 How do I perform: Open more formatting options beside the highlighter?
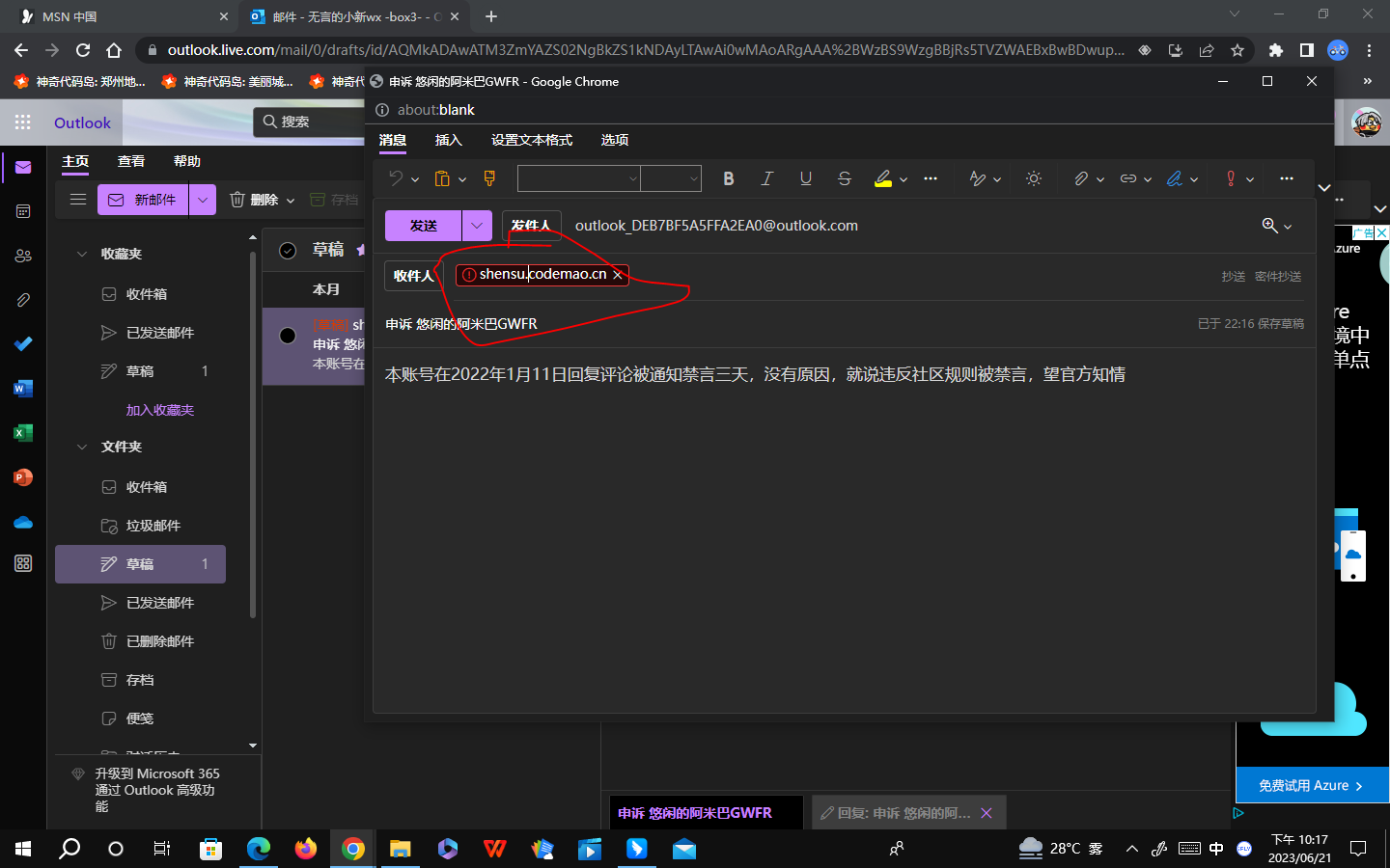(x=931, y=178)
